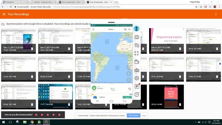Expand the Family dropdown in the phone app
The width and height of the screenshot is (222, 125).
111,29
